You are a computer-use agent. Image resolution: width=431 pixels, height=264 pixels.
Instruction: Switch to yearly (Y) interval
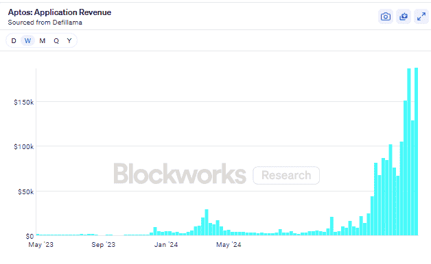tap(69, 41)
